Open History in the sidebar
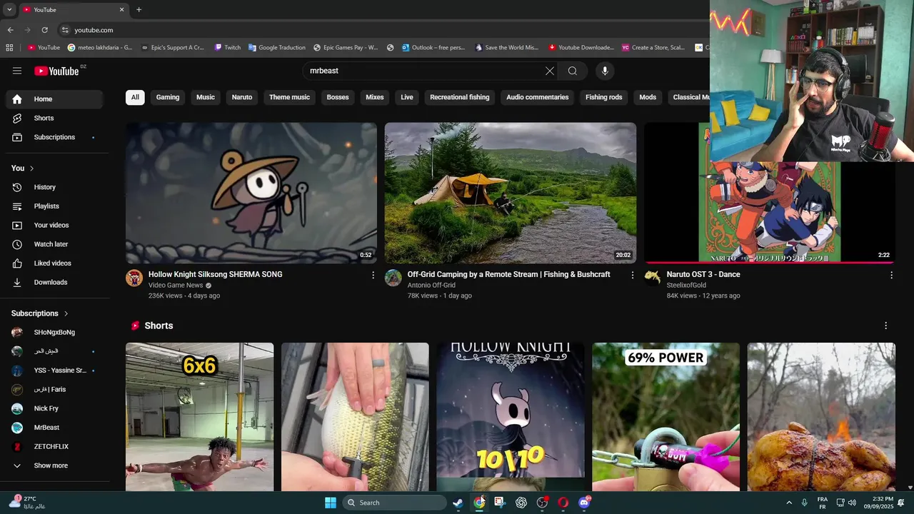Viewport: 914px width, 514px height. click(54, 187)
